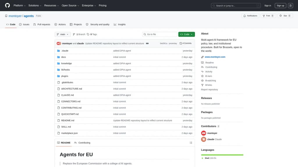Open the knowledge folder

66,63
